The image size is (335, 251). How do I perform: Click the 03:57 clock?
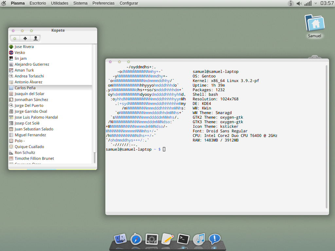(x=327, y=3)
